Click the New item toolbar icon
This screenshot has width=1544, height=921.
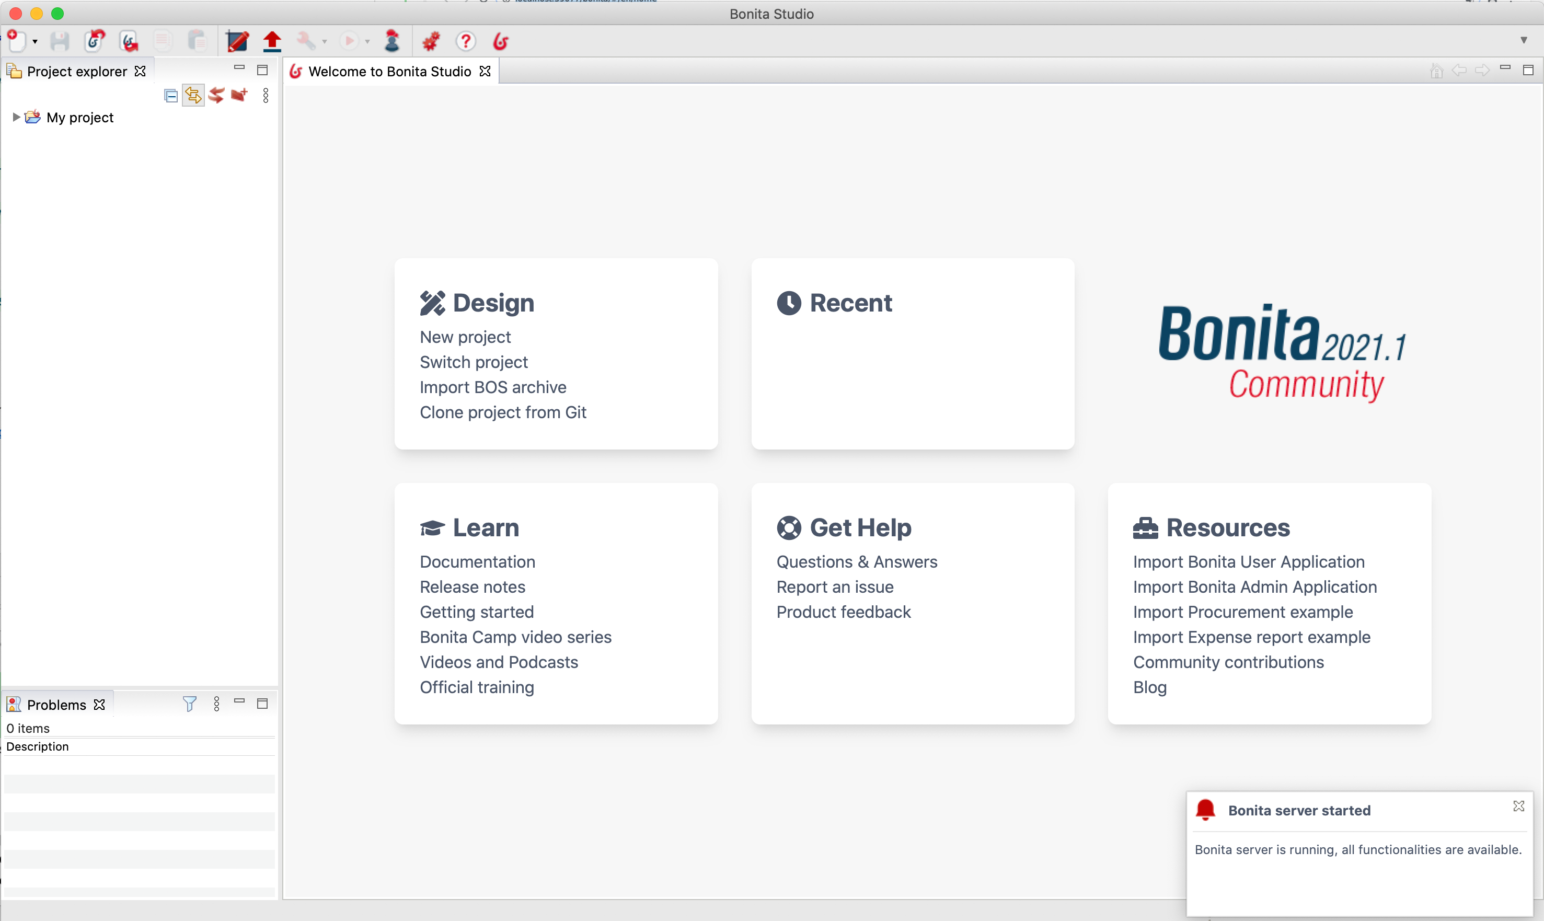pyautogui.click(x=17, y=41)
